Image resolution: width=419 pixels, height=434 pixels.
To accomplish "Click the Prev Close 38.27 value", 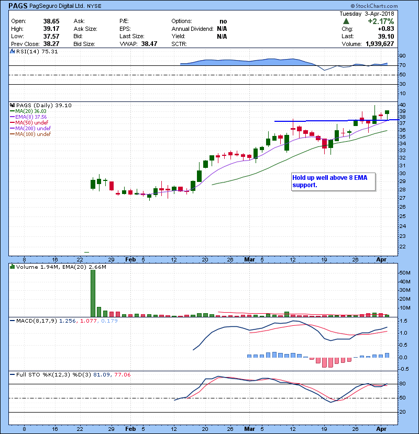I will point(51,44).
